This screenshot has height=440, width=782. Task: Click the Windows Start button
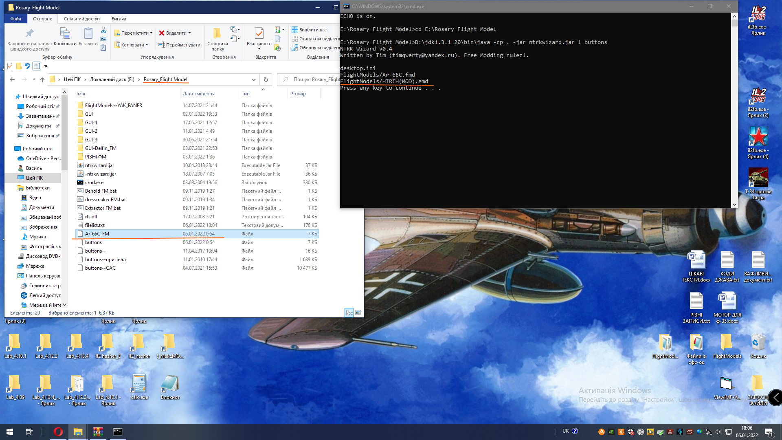10,432
